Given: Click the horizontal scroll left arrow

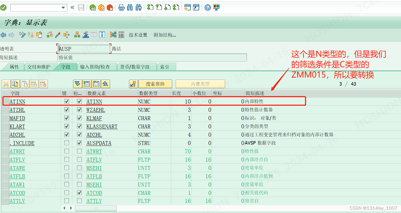Looking at the screenshot, I should coord(64,208).
